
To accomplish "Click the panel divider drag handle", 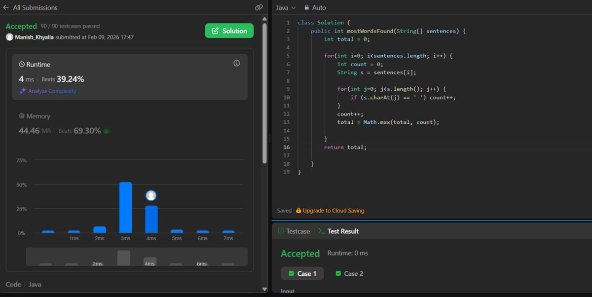I will 269,140.
